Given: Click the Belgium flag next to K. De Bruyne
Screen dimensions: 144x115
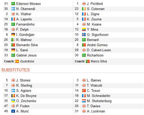Looking at the screenshot, I should 13,96.
